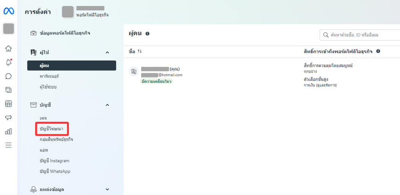The height and width of the screenshot is (195, 400).
Task: Click สิทธิ์การควบคุมโดยสมบูรณ์ permission text
Action: pos(328,66)
